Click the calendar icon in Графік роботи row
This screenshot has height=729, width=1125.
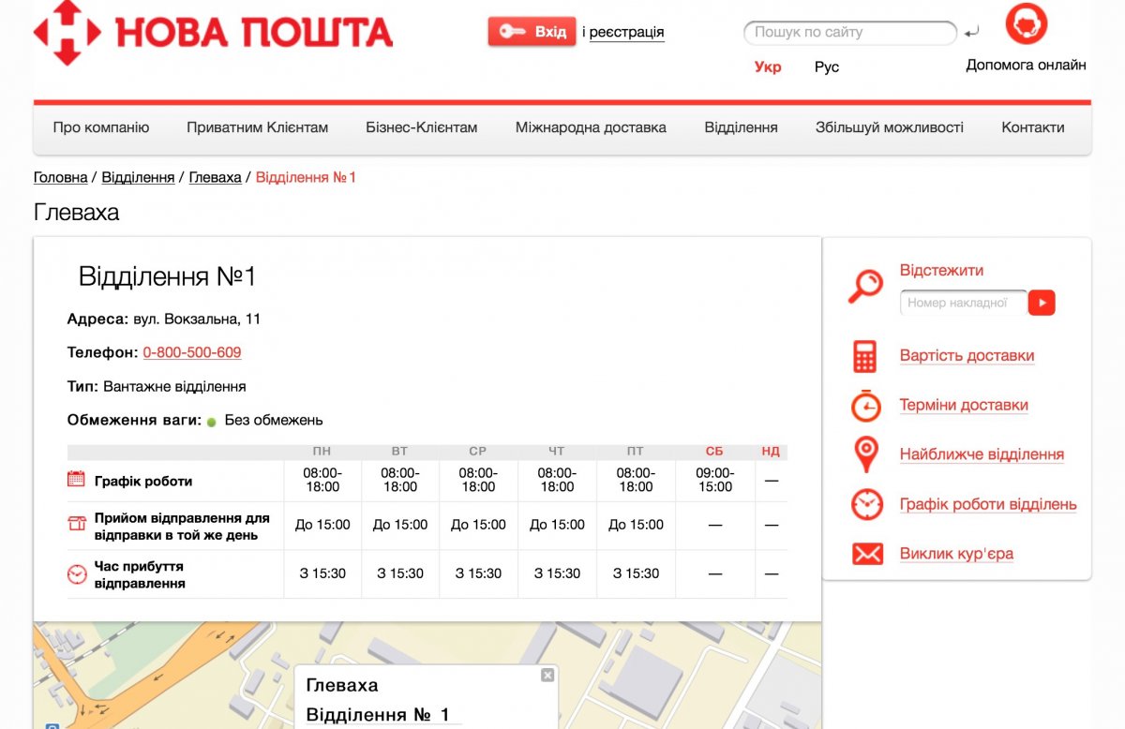click(x=77, y=479)
